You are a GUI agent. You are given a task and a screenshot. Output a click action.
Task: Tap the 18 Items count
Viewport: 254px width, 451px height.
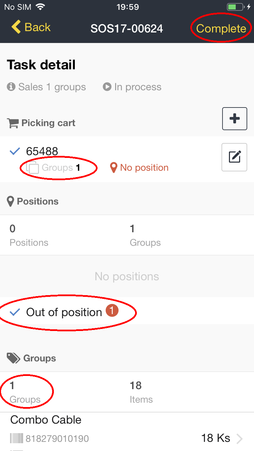(141, 391)
